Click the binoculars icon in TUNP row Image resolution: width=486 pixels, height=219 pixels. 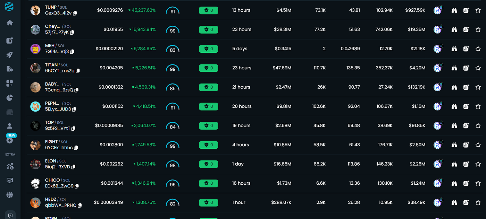454,10
